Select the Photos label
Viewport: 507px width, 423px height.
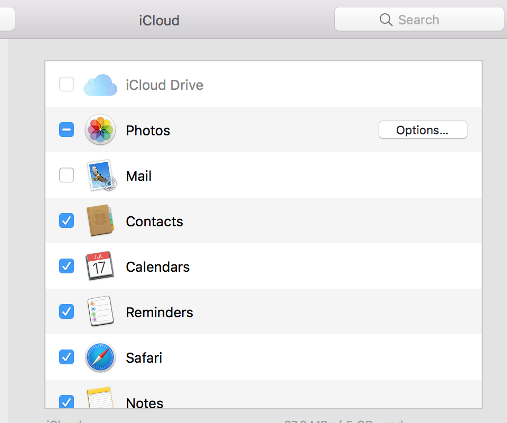(x=148, y=131)
